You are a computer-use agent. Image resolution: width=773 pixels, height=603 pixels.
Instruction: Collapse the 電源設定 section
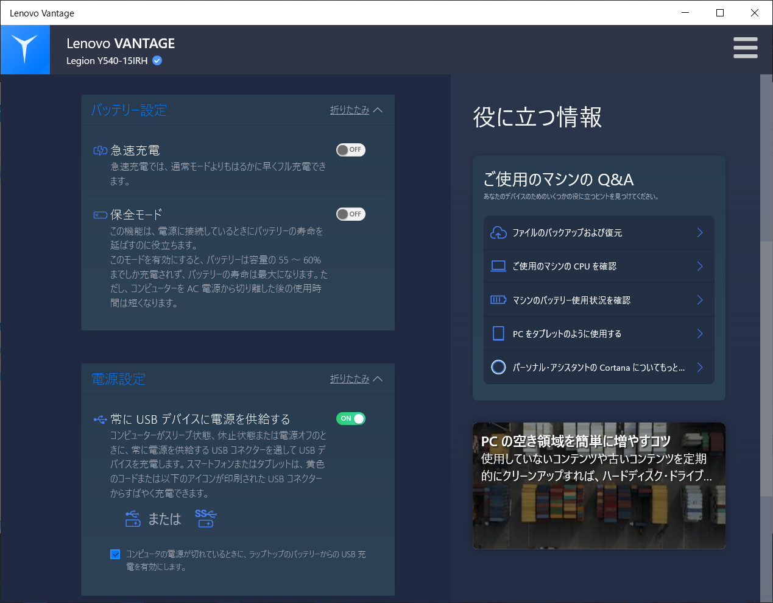pos(356,379)
